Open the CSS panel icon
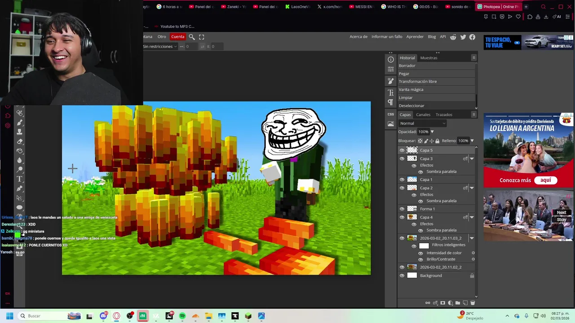This screenshot has height=323, width=575. coord(391,114)
